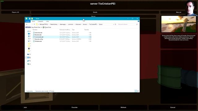Close the Server Explorer window
This screenshot has width=198, height=111.
coord(137,18)
